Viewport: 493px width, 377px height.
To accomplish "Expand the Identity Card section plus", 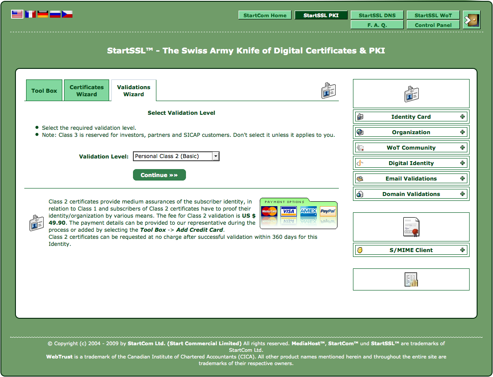I will pos(462,117).
